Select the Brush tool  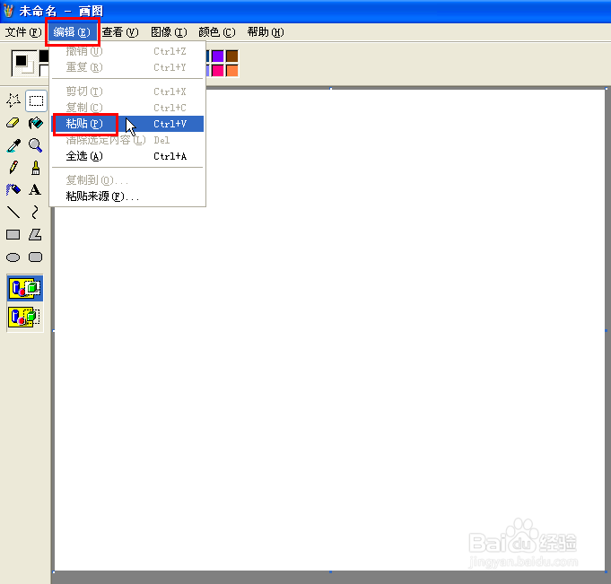pyautogui.click(x=36, y=168)
